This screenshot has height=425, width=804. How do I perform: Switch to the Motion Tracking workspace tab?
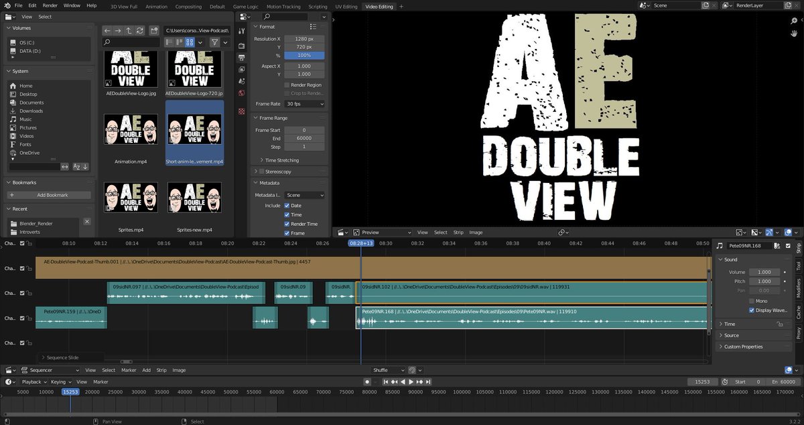[x=283, y=6]
